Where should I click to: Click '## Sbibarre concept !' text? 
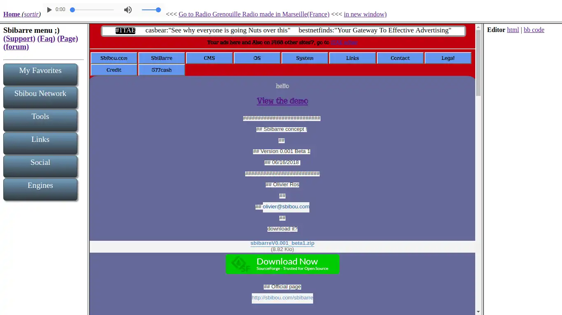pyautogui.click(x=282, y=129)
